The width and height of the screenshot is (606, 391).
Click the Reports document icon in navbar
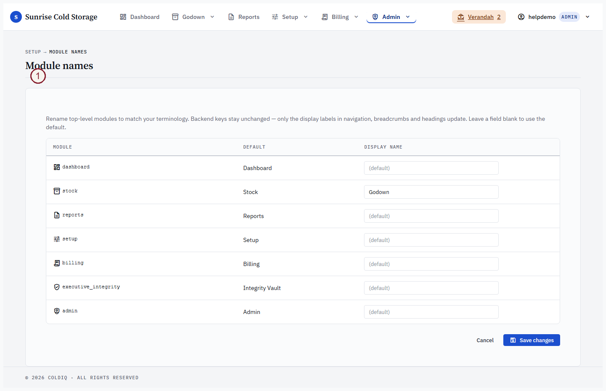(x=231, y=17)
